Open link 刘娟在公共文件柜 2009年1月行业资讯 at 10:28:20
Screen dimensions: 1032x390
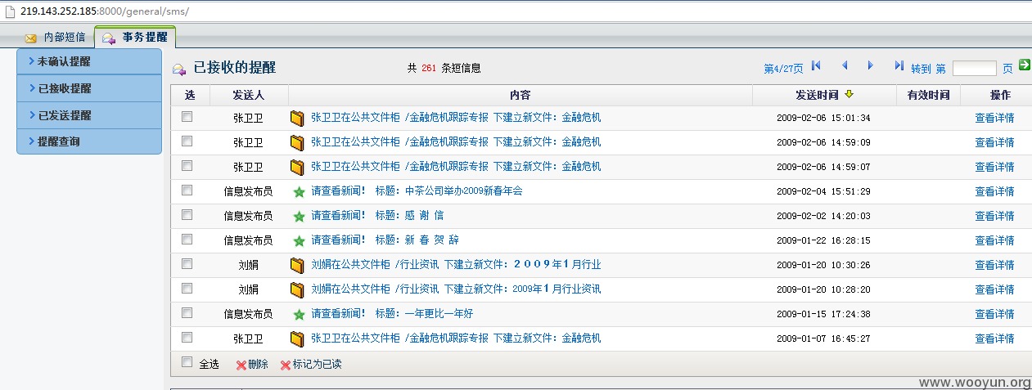click(x=456, y=289)
